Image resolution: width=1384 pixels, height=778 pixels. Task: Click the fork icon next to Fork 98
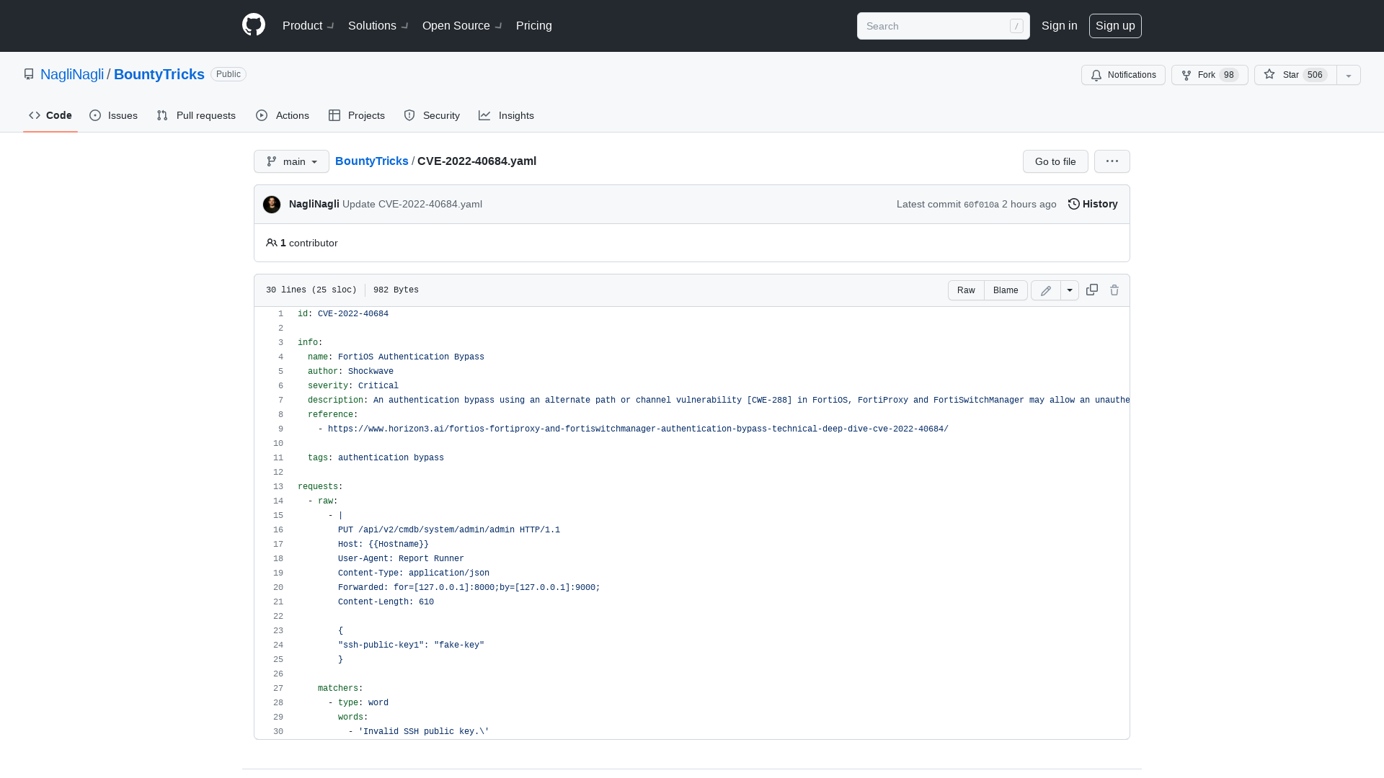tap(1188, 75)
